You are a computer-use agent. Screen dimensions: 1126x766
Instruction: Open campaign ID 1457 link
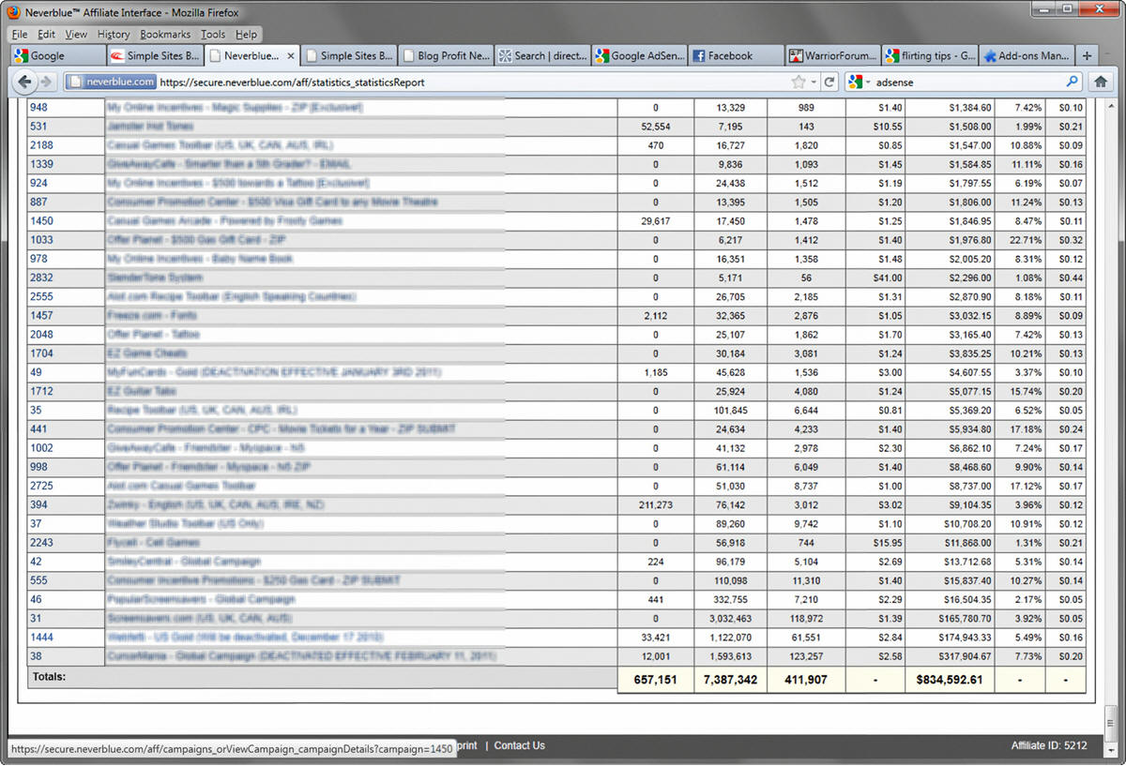tap(41, 316)
